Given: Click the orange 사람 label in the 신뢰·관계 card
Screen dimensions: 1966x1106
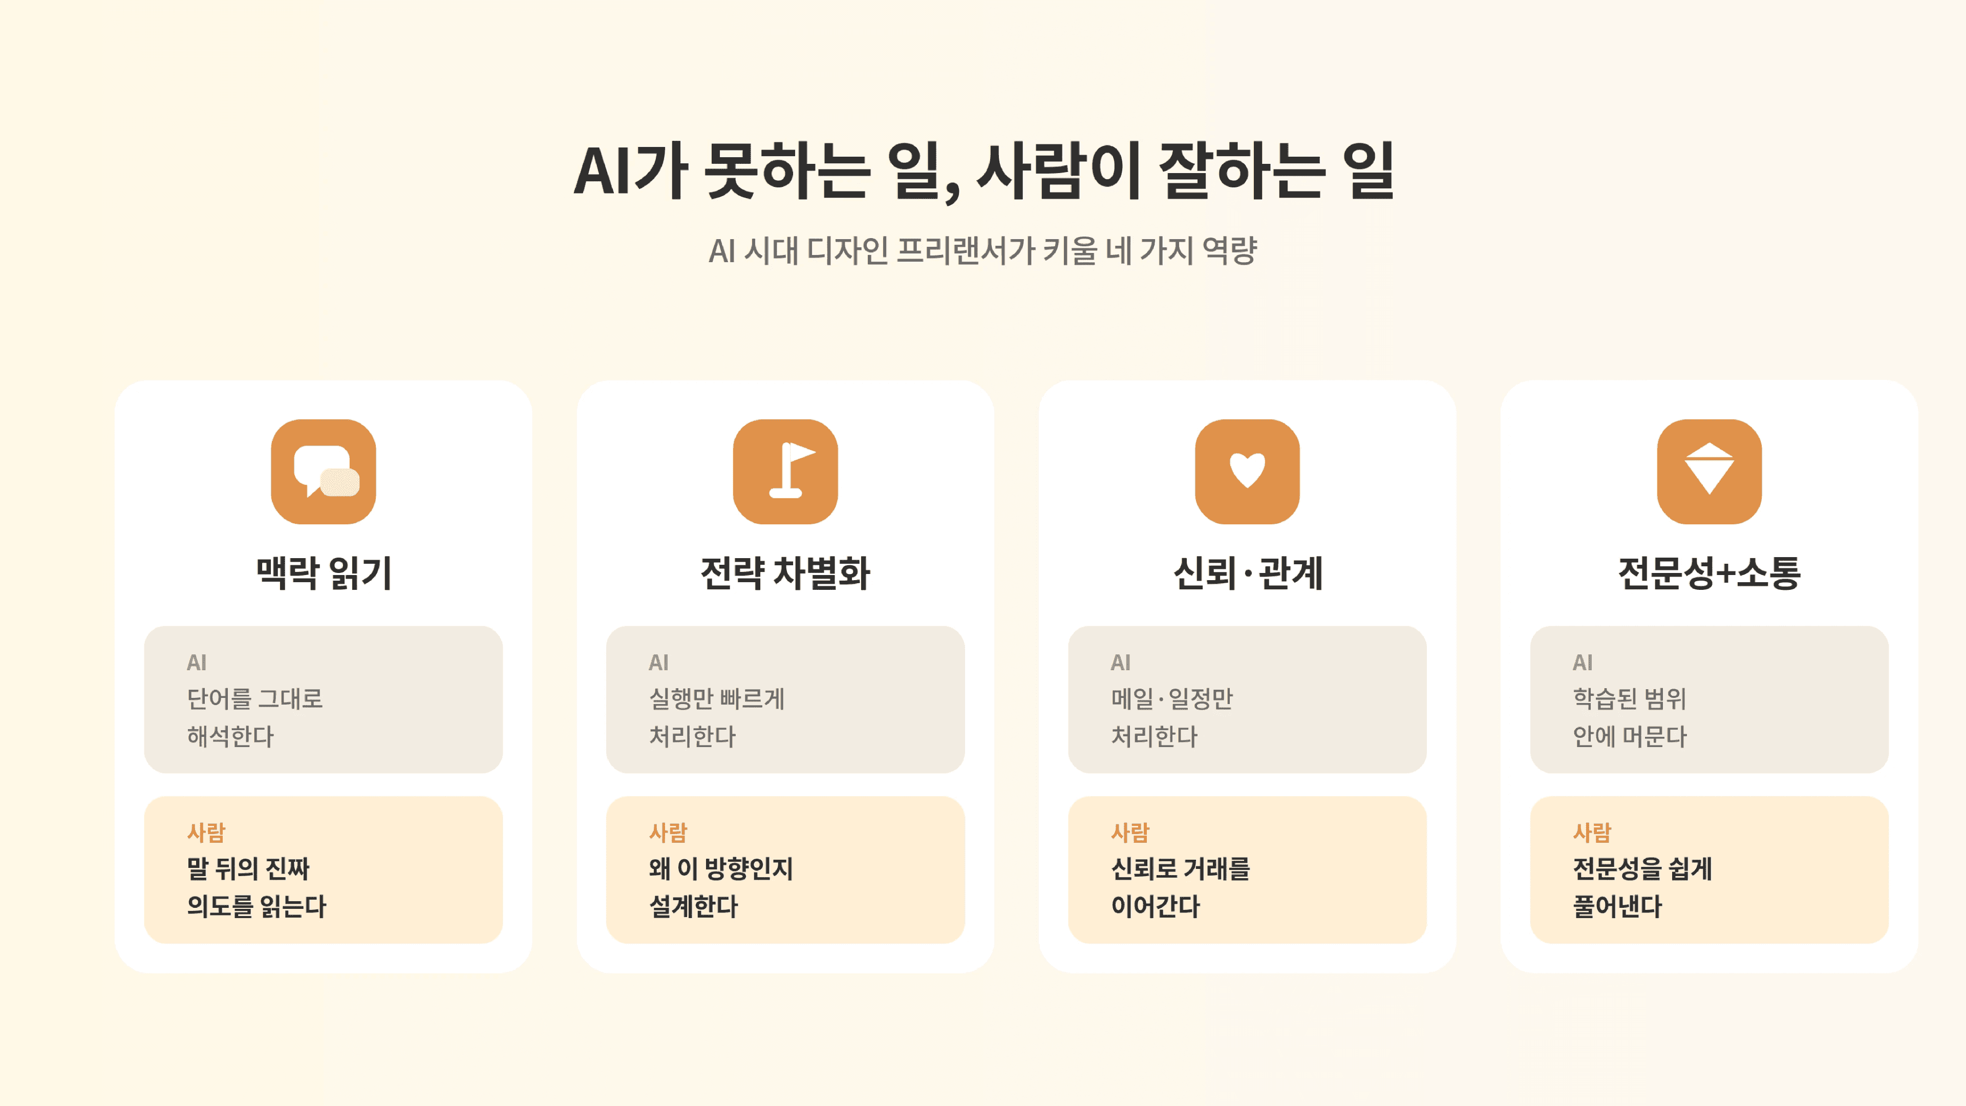Looking at the screenshot, I should 1130,832.
